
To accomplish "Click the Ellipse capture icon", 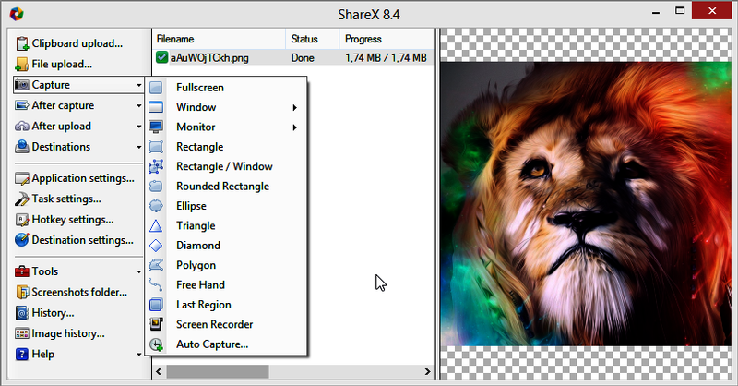I will (x=156, y=206).
